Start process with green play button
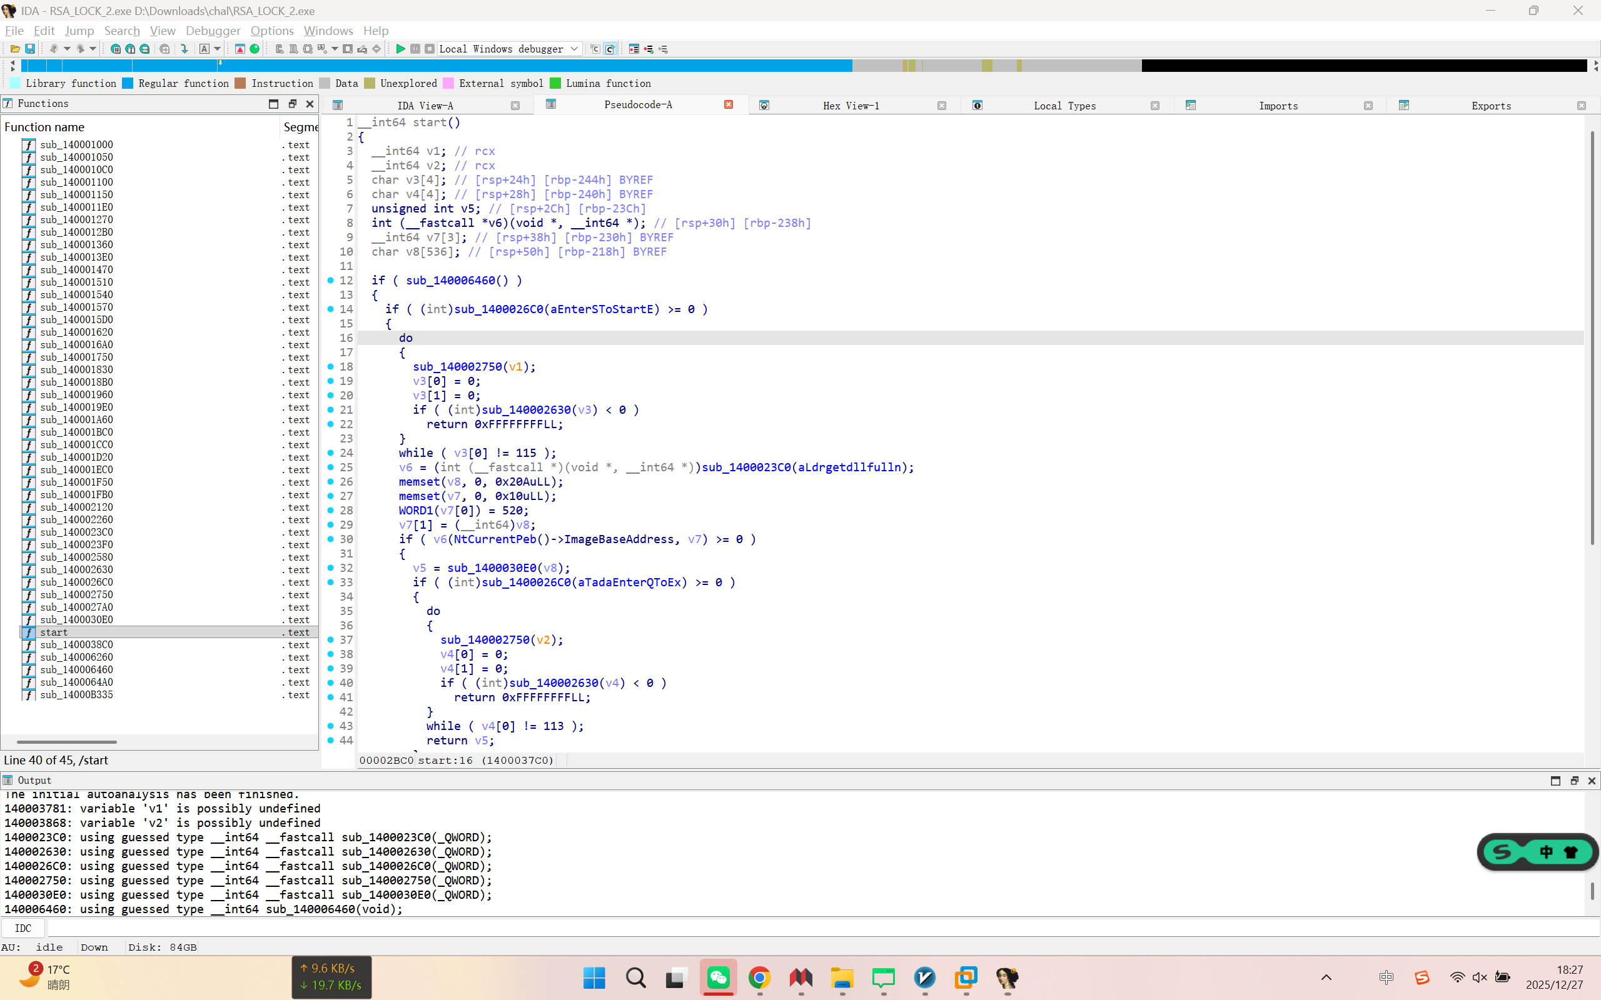This screenshot has height=1000, width=1601. click(400, 49)
